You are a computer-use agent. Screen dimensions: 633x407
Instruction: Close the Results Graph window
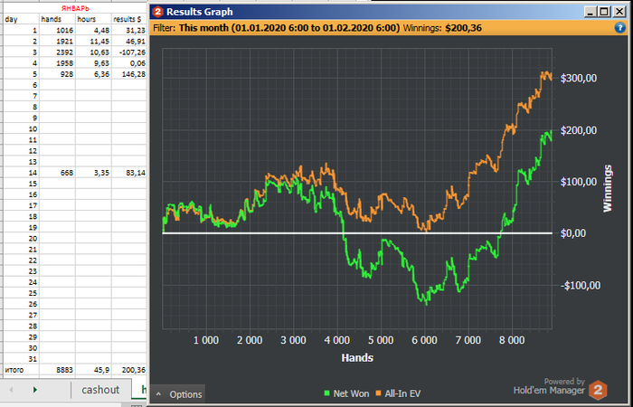pyautogui.click(x=619, y=12)
